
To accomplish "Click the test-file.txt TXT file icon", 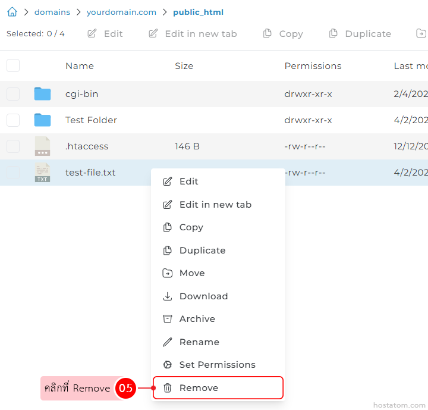I will click(x=42, y=173).
